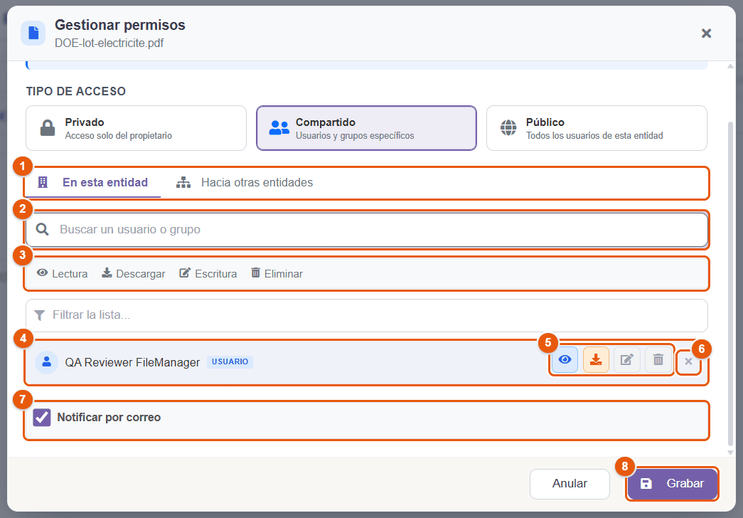This screenshot has width=743, height=518.
Task: Toggle read permission eye for QA Reviewer FileManager
Action: point(565,360)
